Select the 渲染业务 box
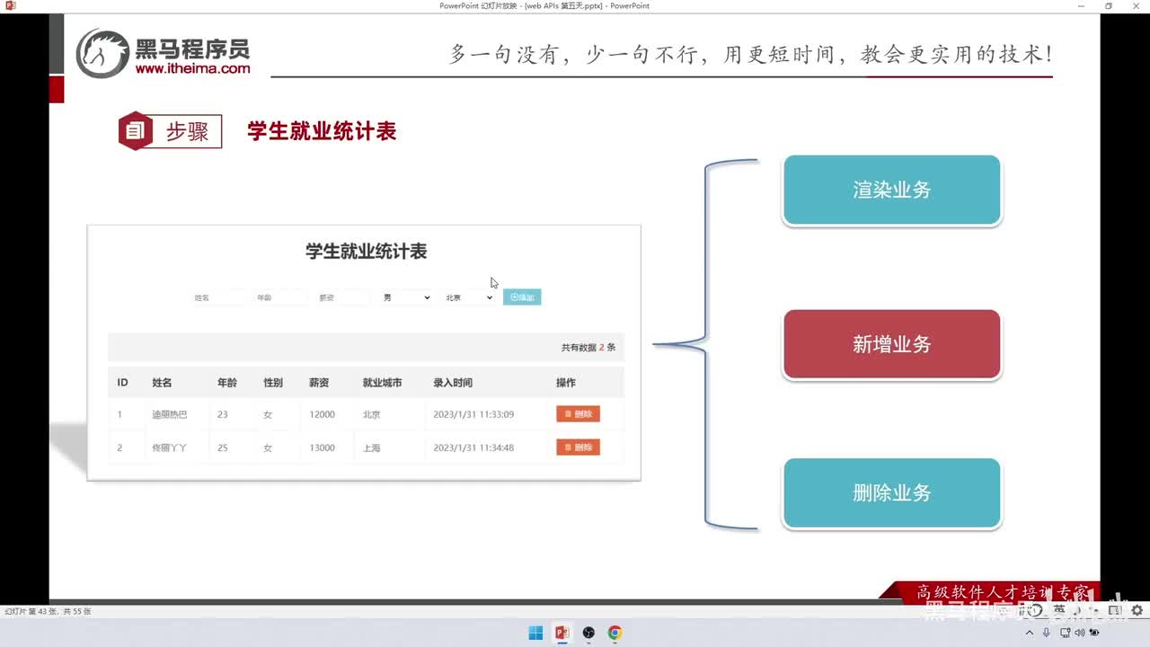The width and height of the screenshot is (1150, 647). [892, 190]
